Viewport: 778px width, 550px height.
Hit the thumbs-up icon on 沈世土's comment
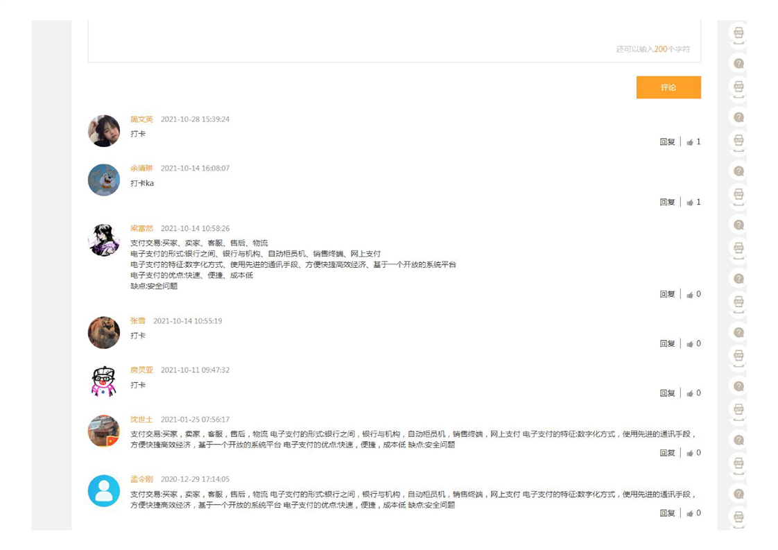[x=690, y=454]
